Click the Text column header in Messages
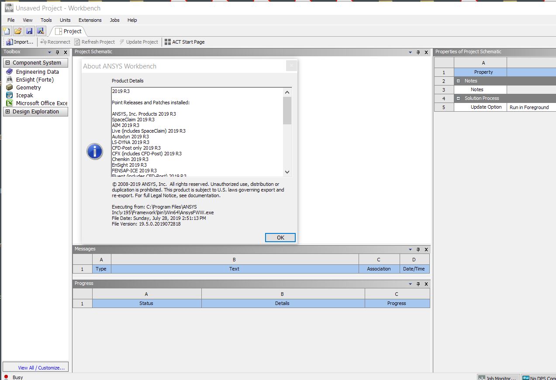Screen dimensions: 556x380 pos(235,269)
